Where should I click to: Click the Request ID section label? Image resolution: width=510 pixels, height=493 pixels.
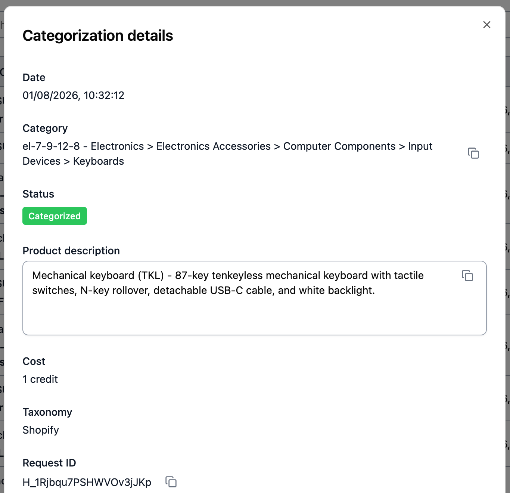coord(49,463)
